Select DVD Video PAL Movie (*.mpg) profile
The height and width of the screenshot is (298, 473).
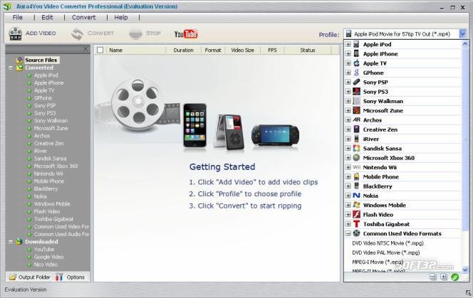click(x=386, y=252)
